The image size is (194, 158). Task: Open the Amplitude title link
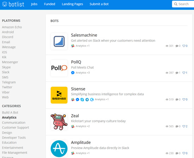[x=81, y=142]
